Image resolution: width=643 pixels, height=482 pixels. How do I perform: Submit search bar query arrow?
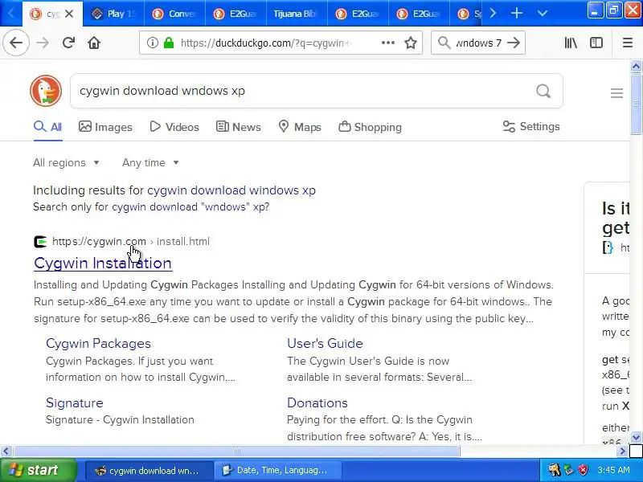(x=514, y=43)
